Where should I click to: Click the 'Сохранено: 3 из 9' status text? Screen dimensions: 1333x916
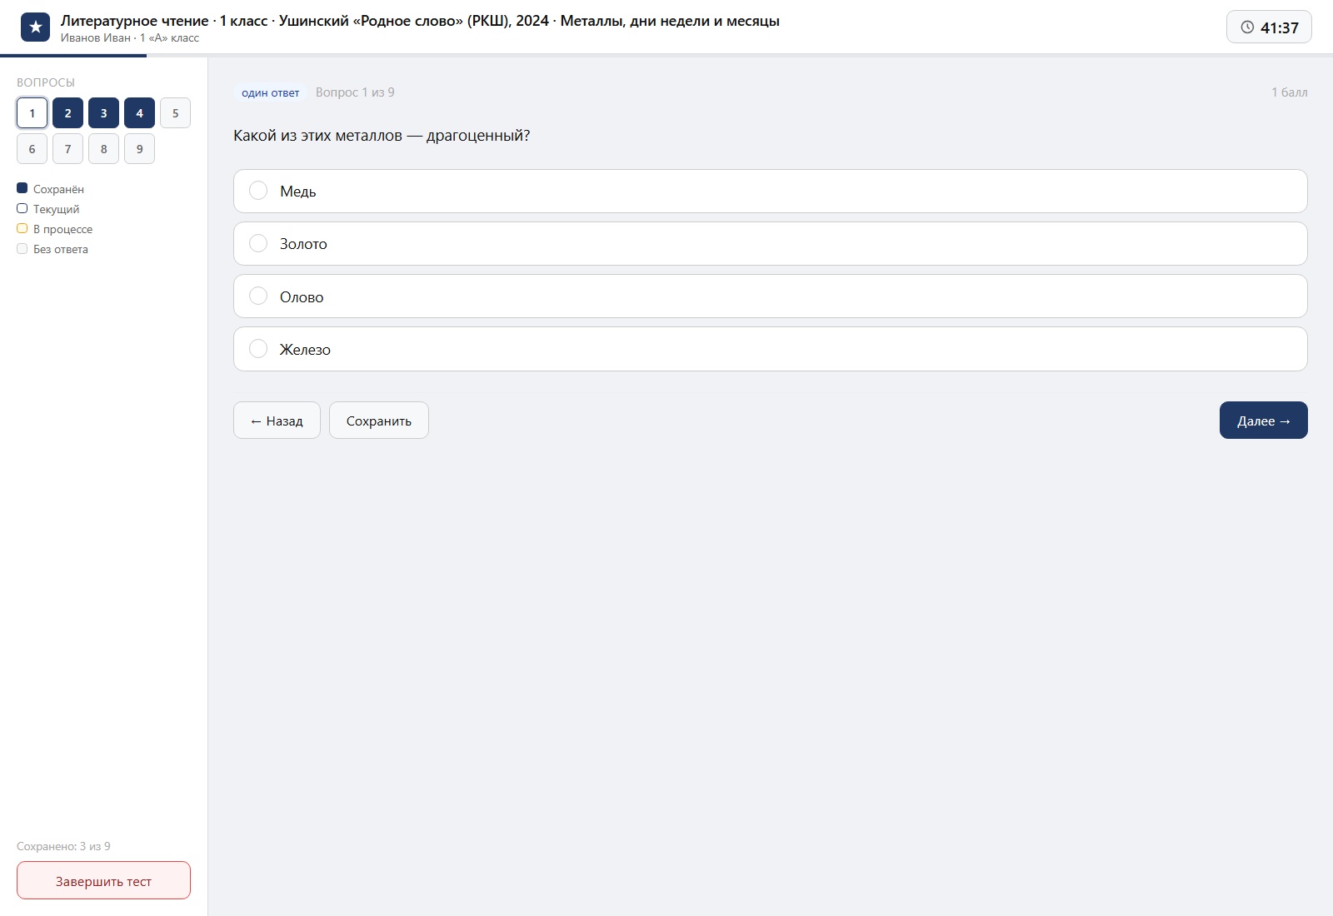click(63, 846)
